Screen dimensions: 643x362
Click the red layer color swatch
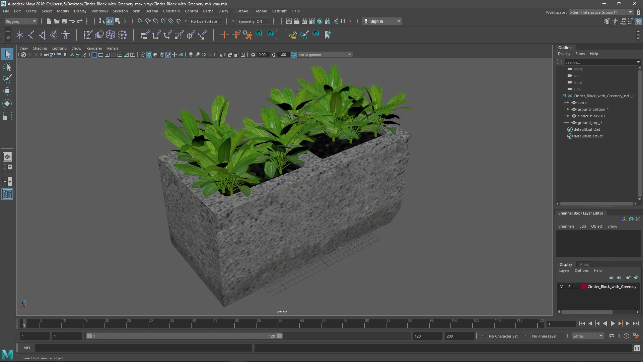tap(584, 287)
